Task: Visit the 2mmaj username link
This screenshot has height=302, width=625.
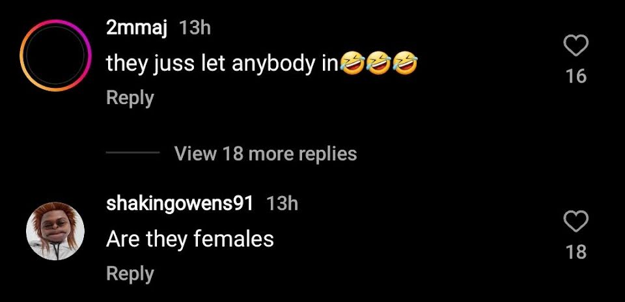Action: [137, 29]
